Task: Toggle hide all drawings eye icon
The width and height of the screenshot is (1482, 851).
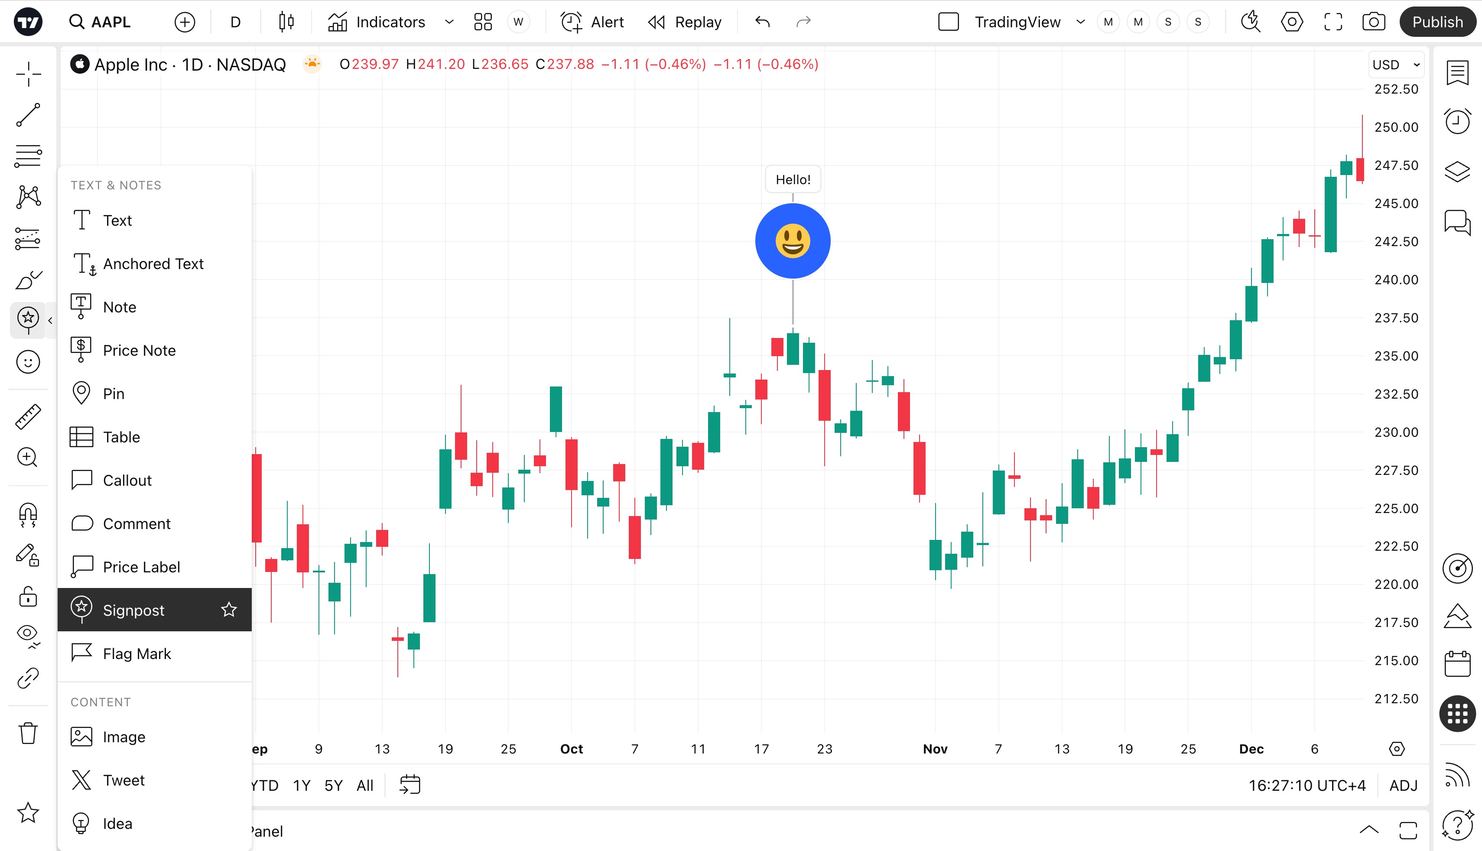Action: tap(28, 635)
